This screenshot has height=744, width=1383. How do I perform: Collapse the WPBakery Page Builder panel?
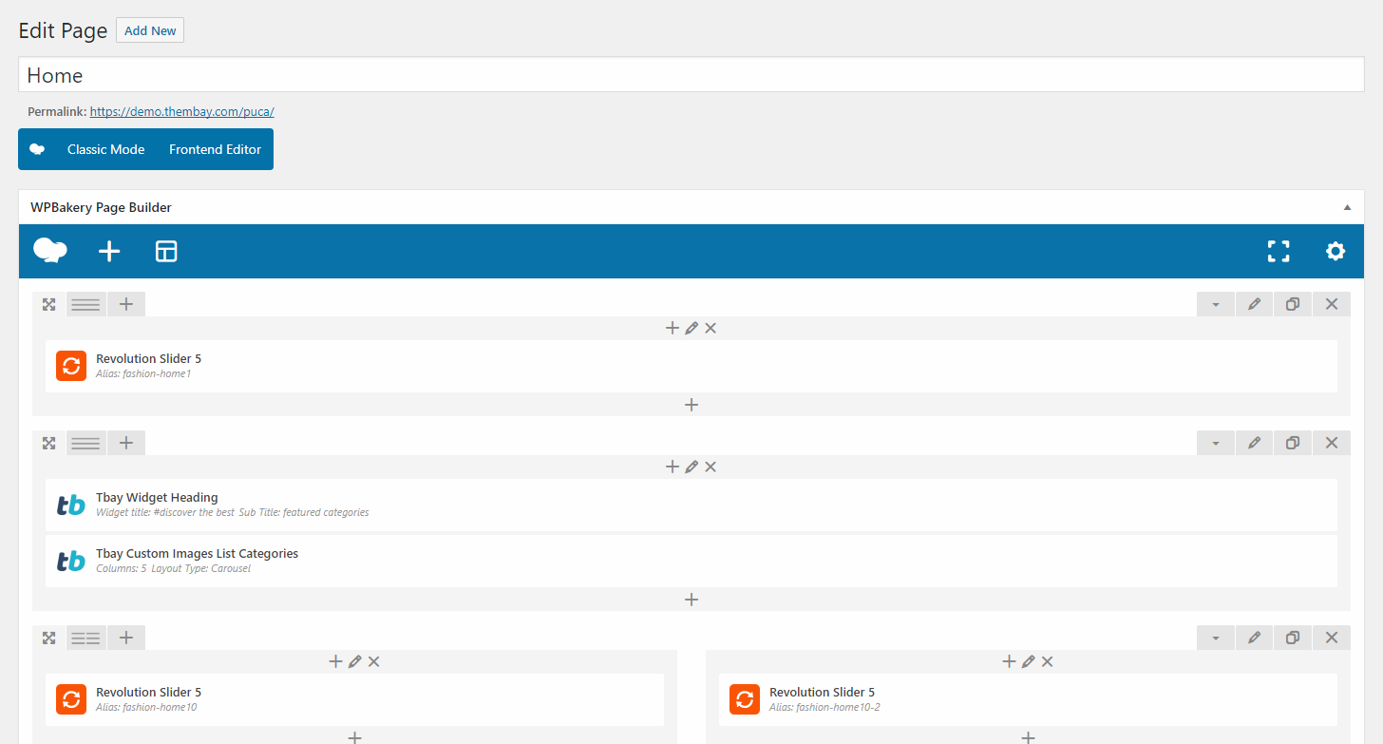1346,207
